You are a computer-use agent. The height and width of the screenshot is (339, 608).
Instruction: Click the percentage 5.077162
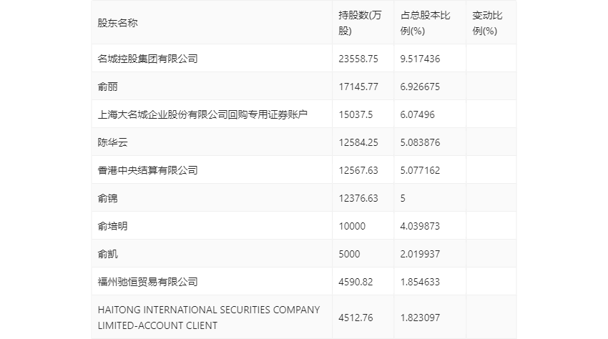pos(420,171)
